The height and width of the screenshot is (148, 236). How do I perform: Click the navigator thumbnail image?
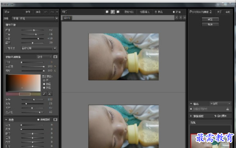(210, 141)
